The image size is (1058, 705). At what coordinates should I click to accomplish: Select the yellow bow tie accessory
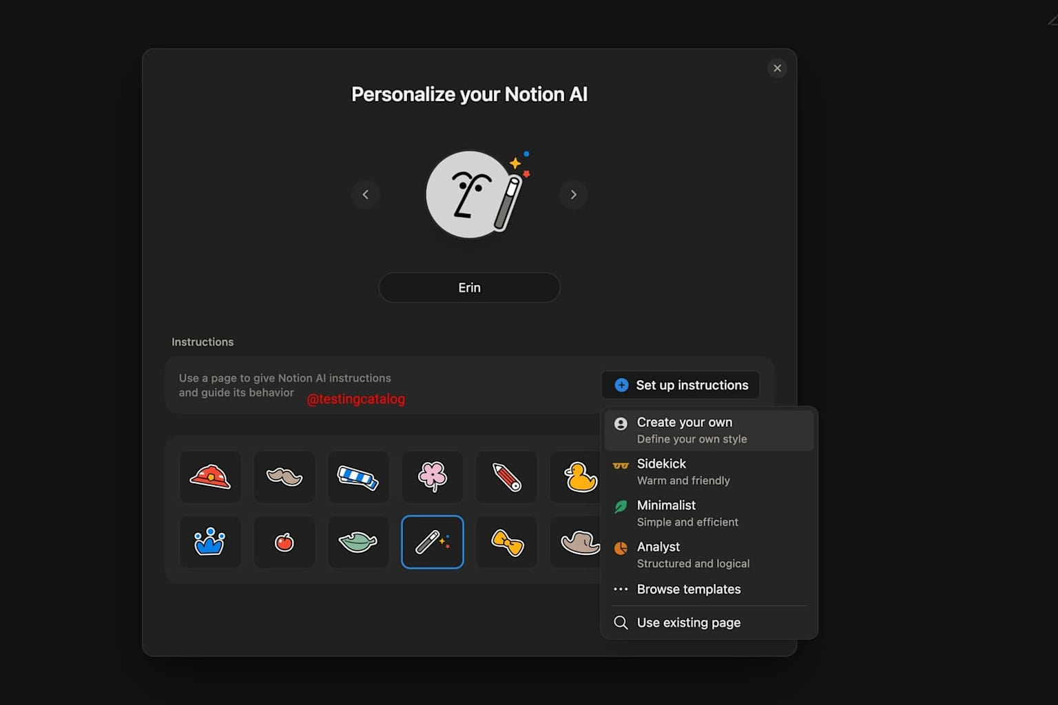(x=506, y=542)
